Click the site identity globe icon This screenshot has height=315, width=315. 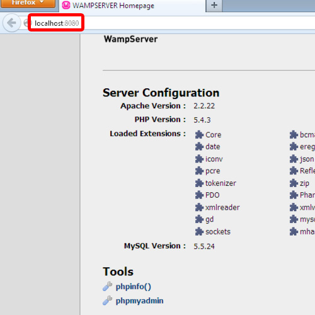pyautogui.click(x=26, y=23)
